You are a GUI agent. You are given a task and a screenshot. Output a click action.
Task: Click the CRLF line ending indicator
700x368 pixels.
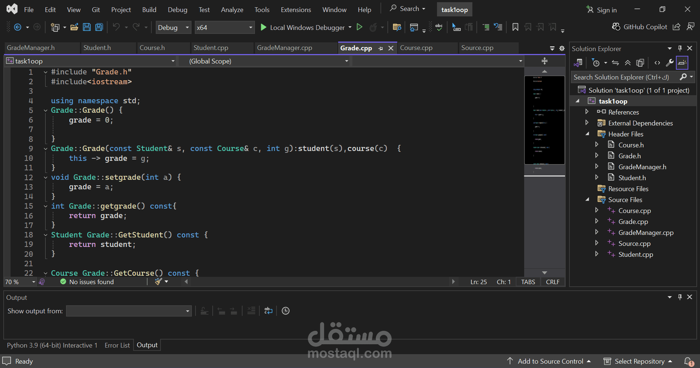click(553, 282)
